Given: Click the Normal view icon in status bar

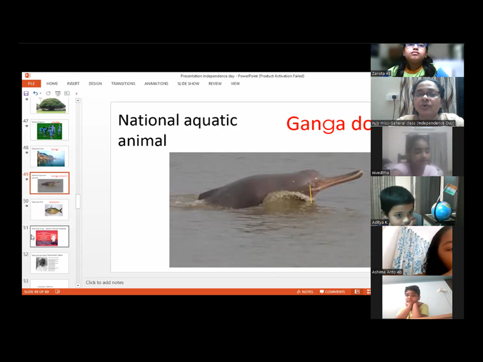Looking at the screenshot, I should pyautogui.click(x=357, y=291).
